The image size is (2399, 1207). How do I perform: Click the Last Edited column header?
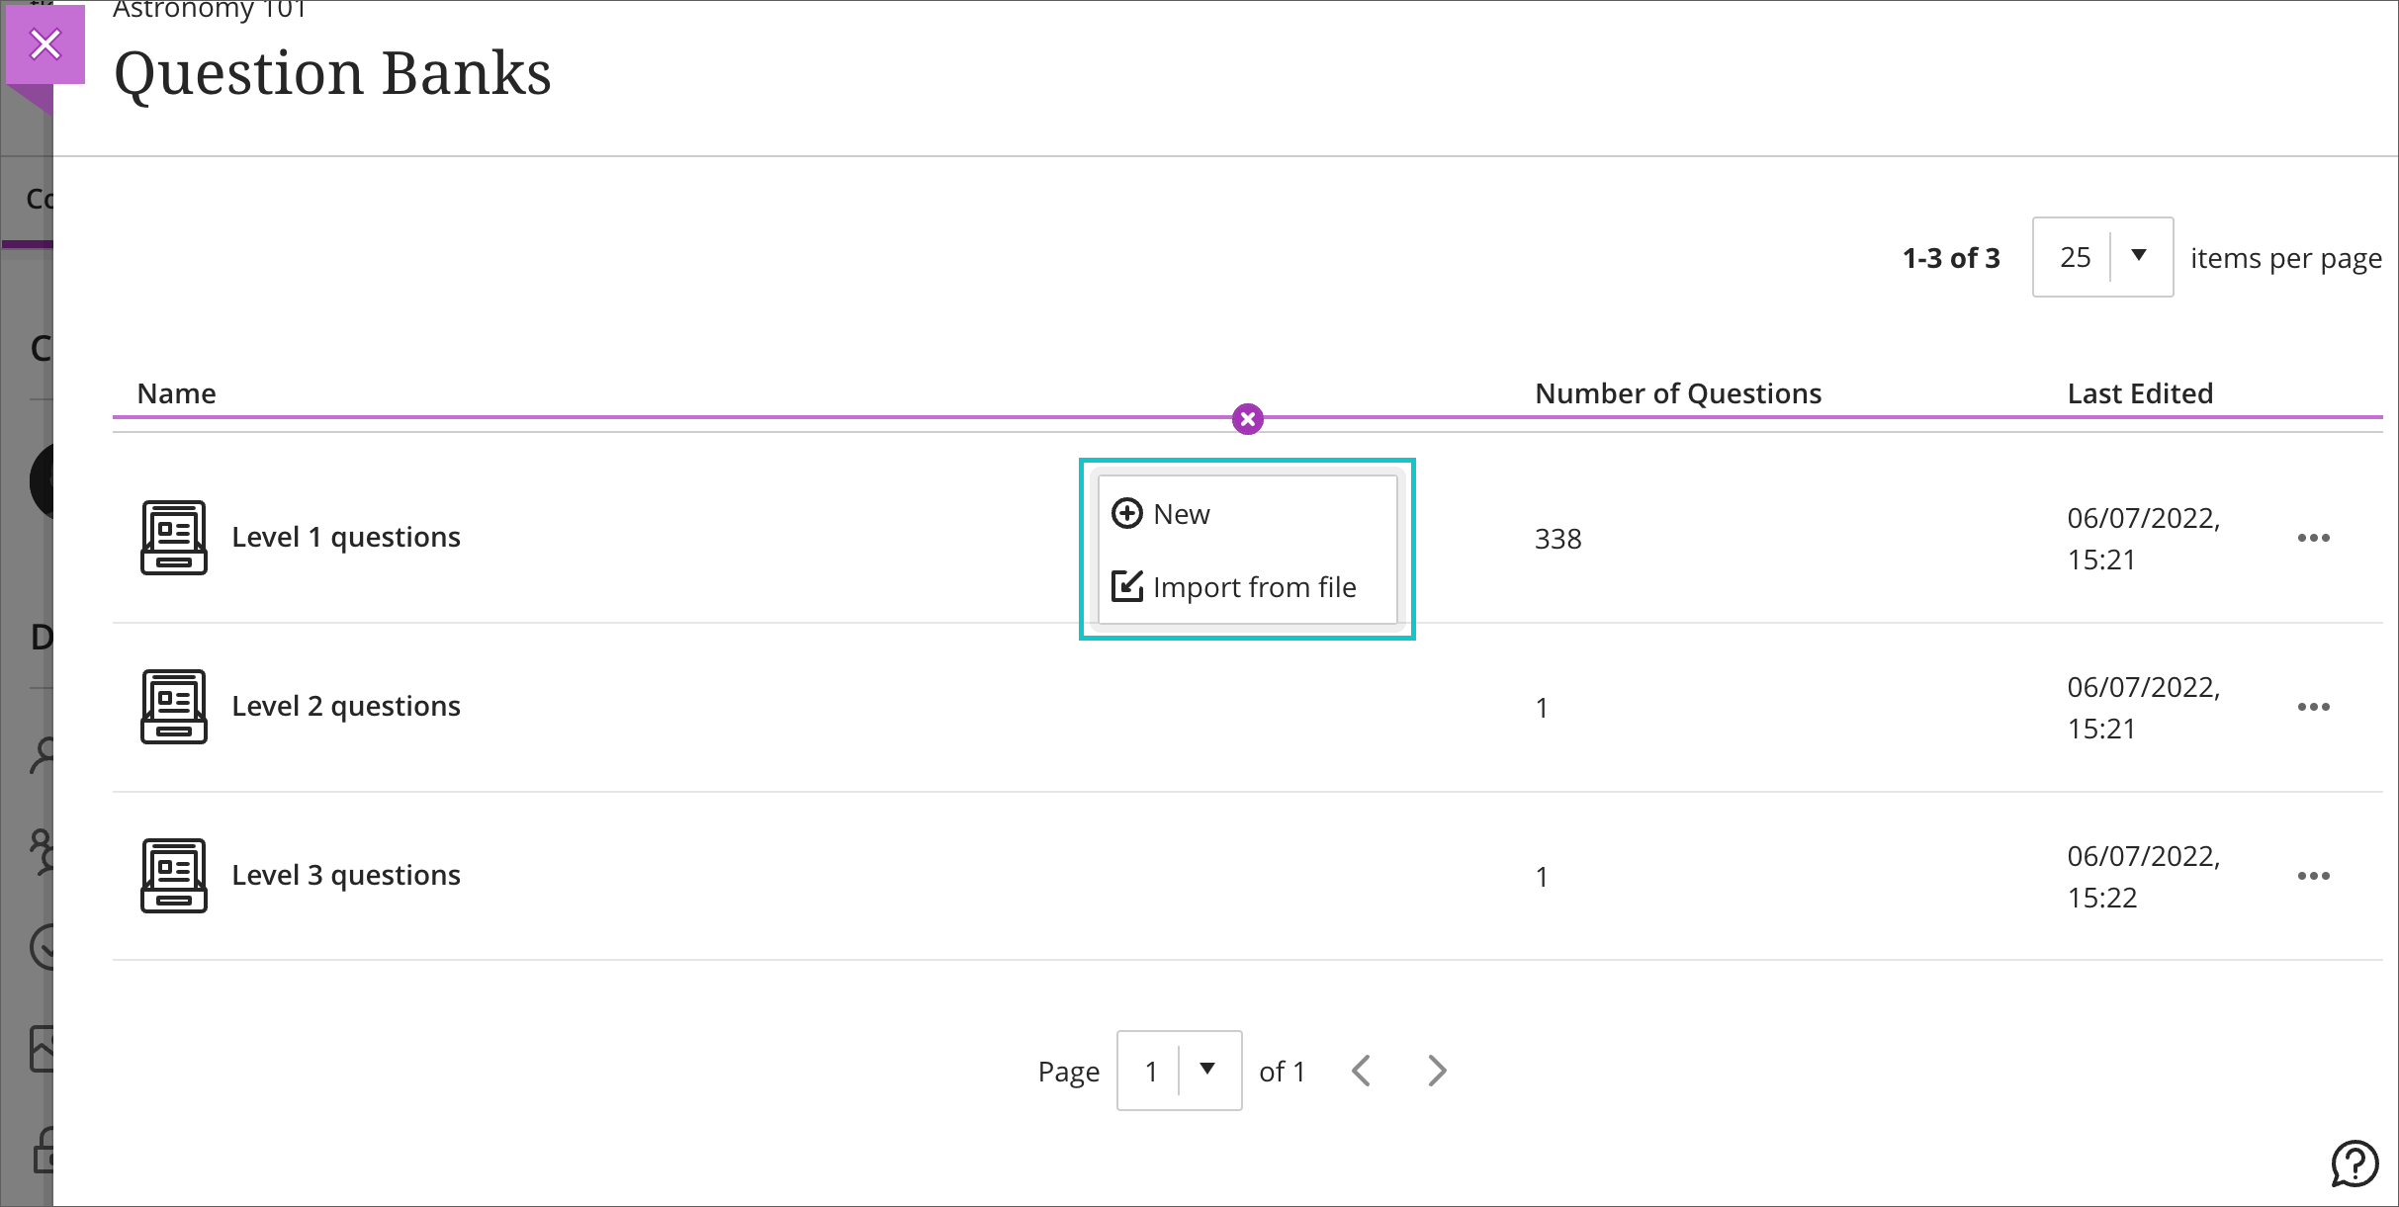(x=2140, y=393)
